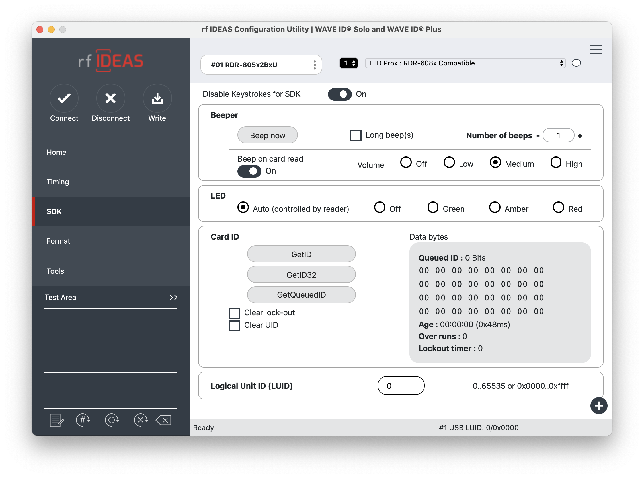This screenshot has height=478, width=644.
Task: Click the Beep now button
Action: coord(267,135)
